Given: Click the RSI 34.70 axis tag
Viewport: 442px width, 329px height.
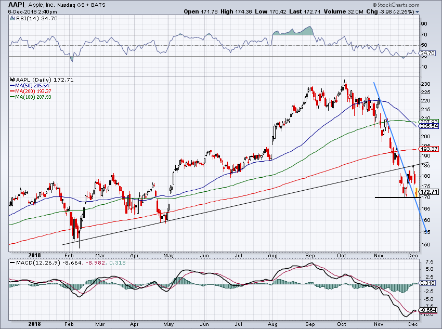Looking at the screenshot, I should tap(427, 53).
